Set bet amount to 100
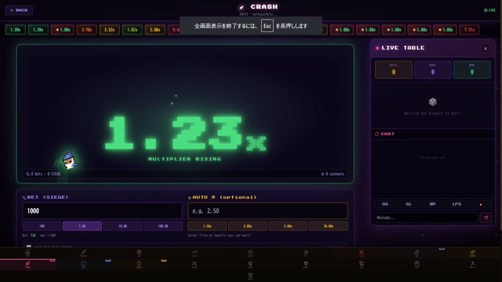The width and height of the screenshot is (502, 282). coord(42,226)
